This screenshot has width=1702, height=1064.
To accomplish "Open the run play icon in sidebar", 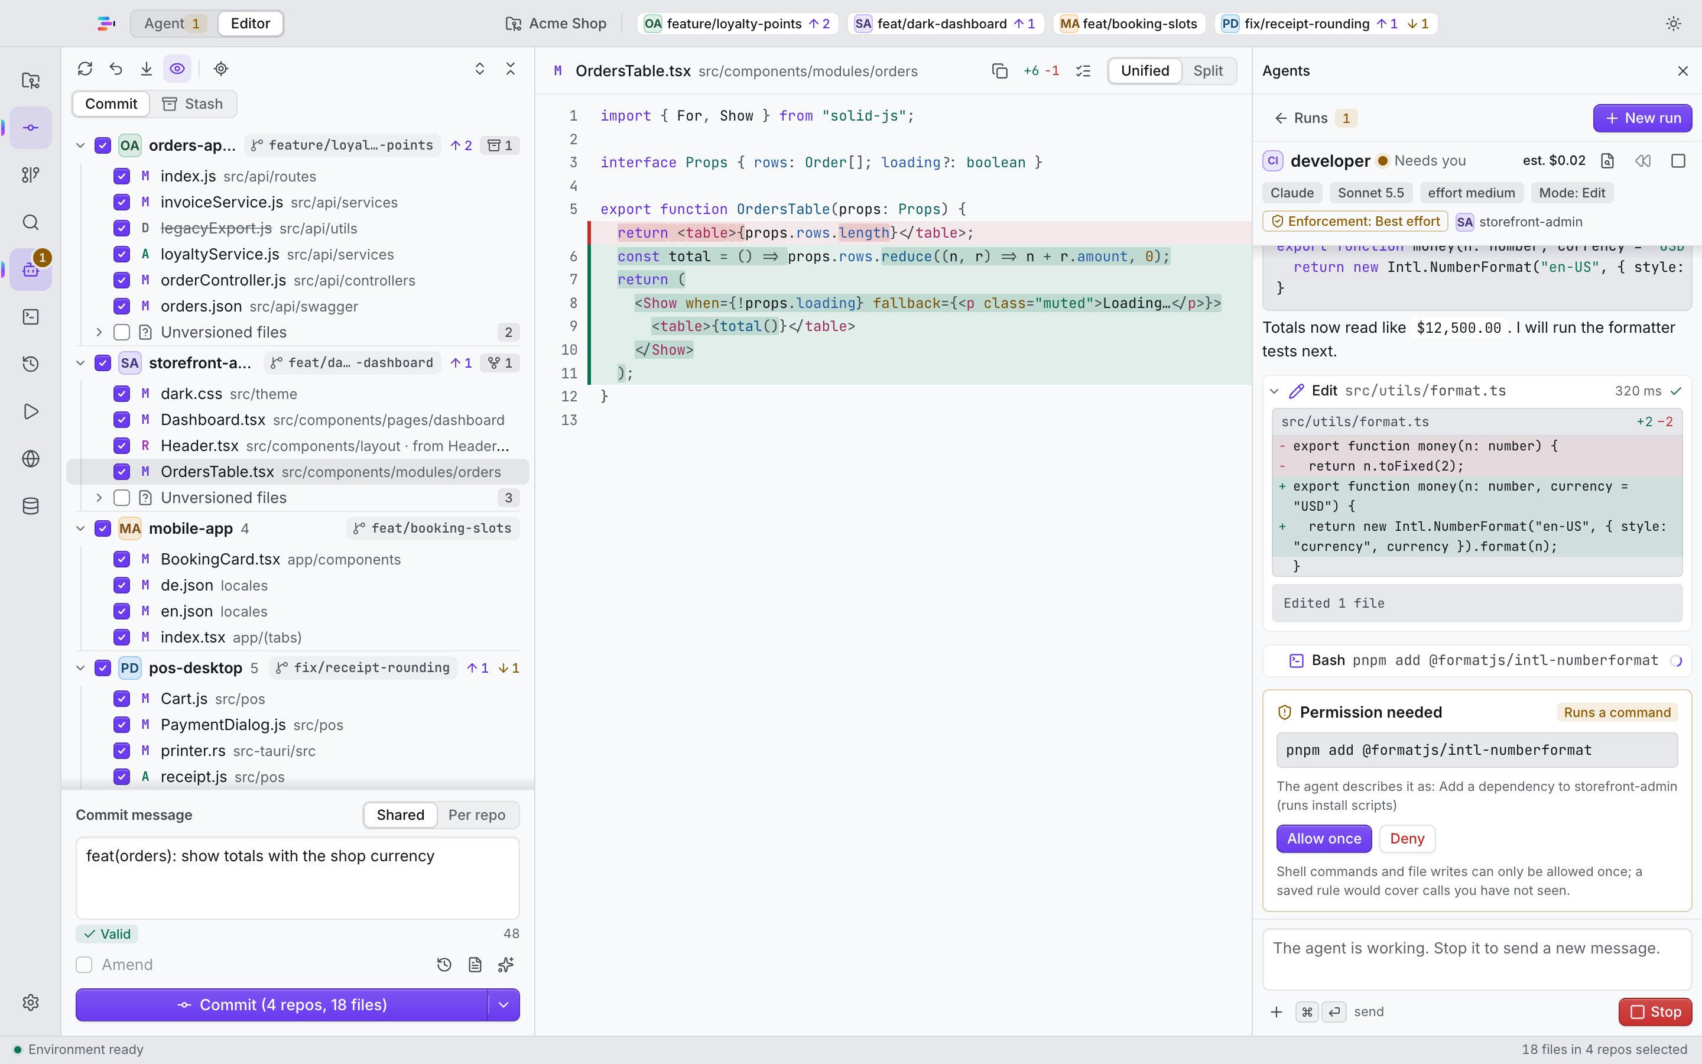I will coord(30,411).
